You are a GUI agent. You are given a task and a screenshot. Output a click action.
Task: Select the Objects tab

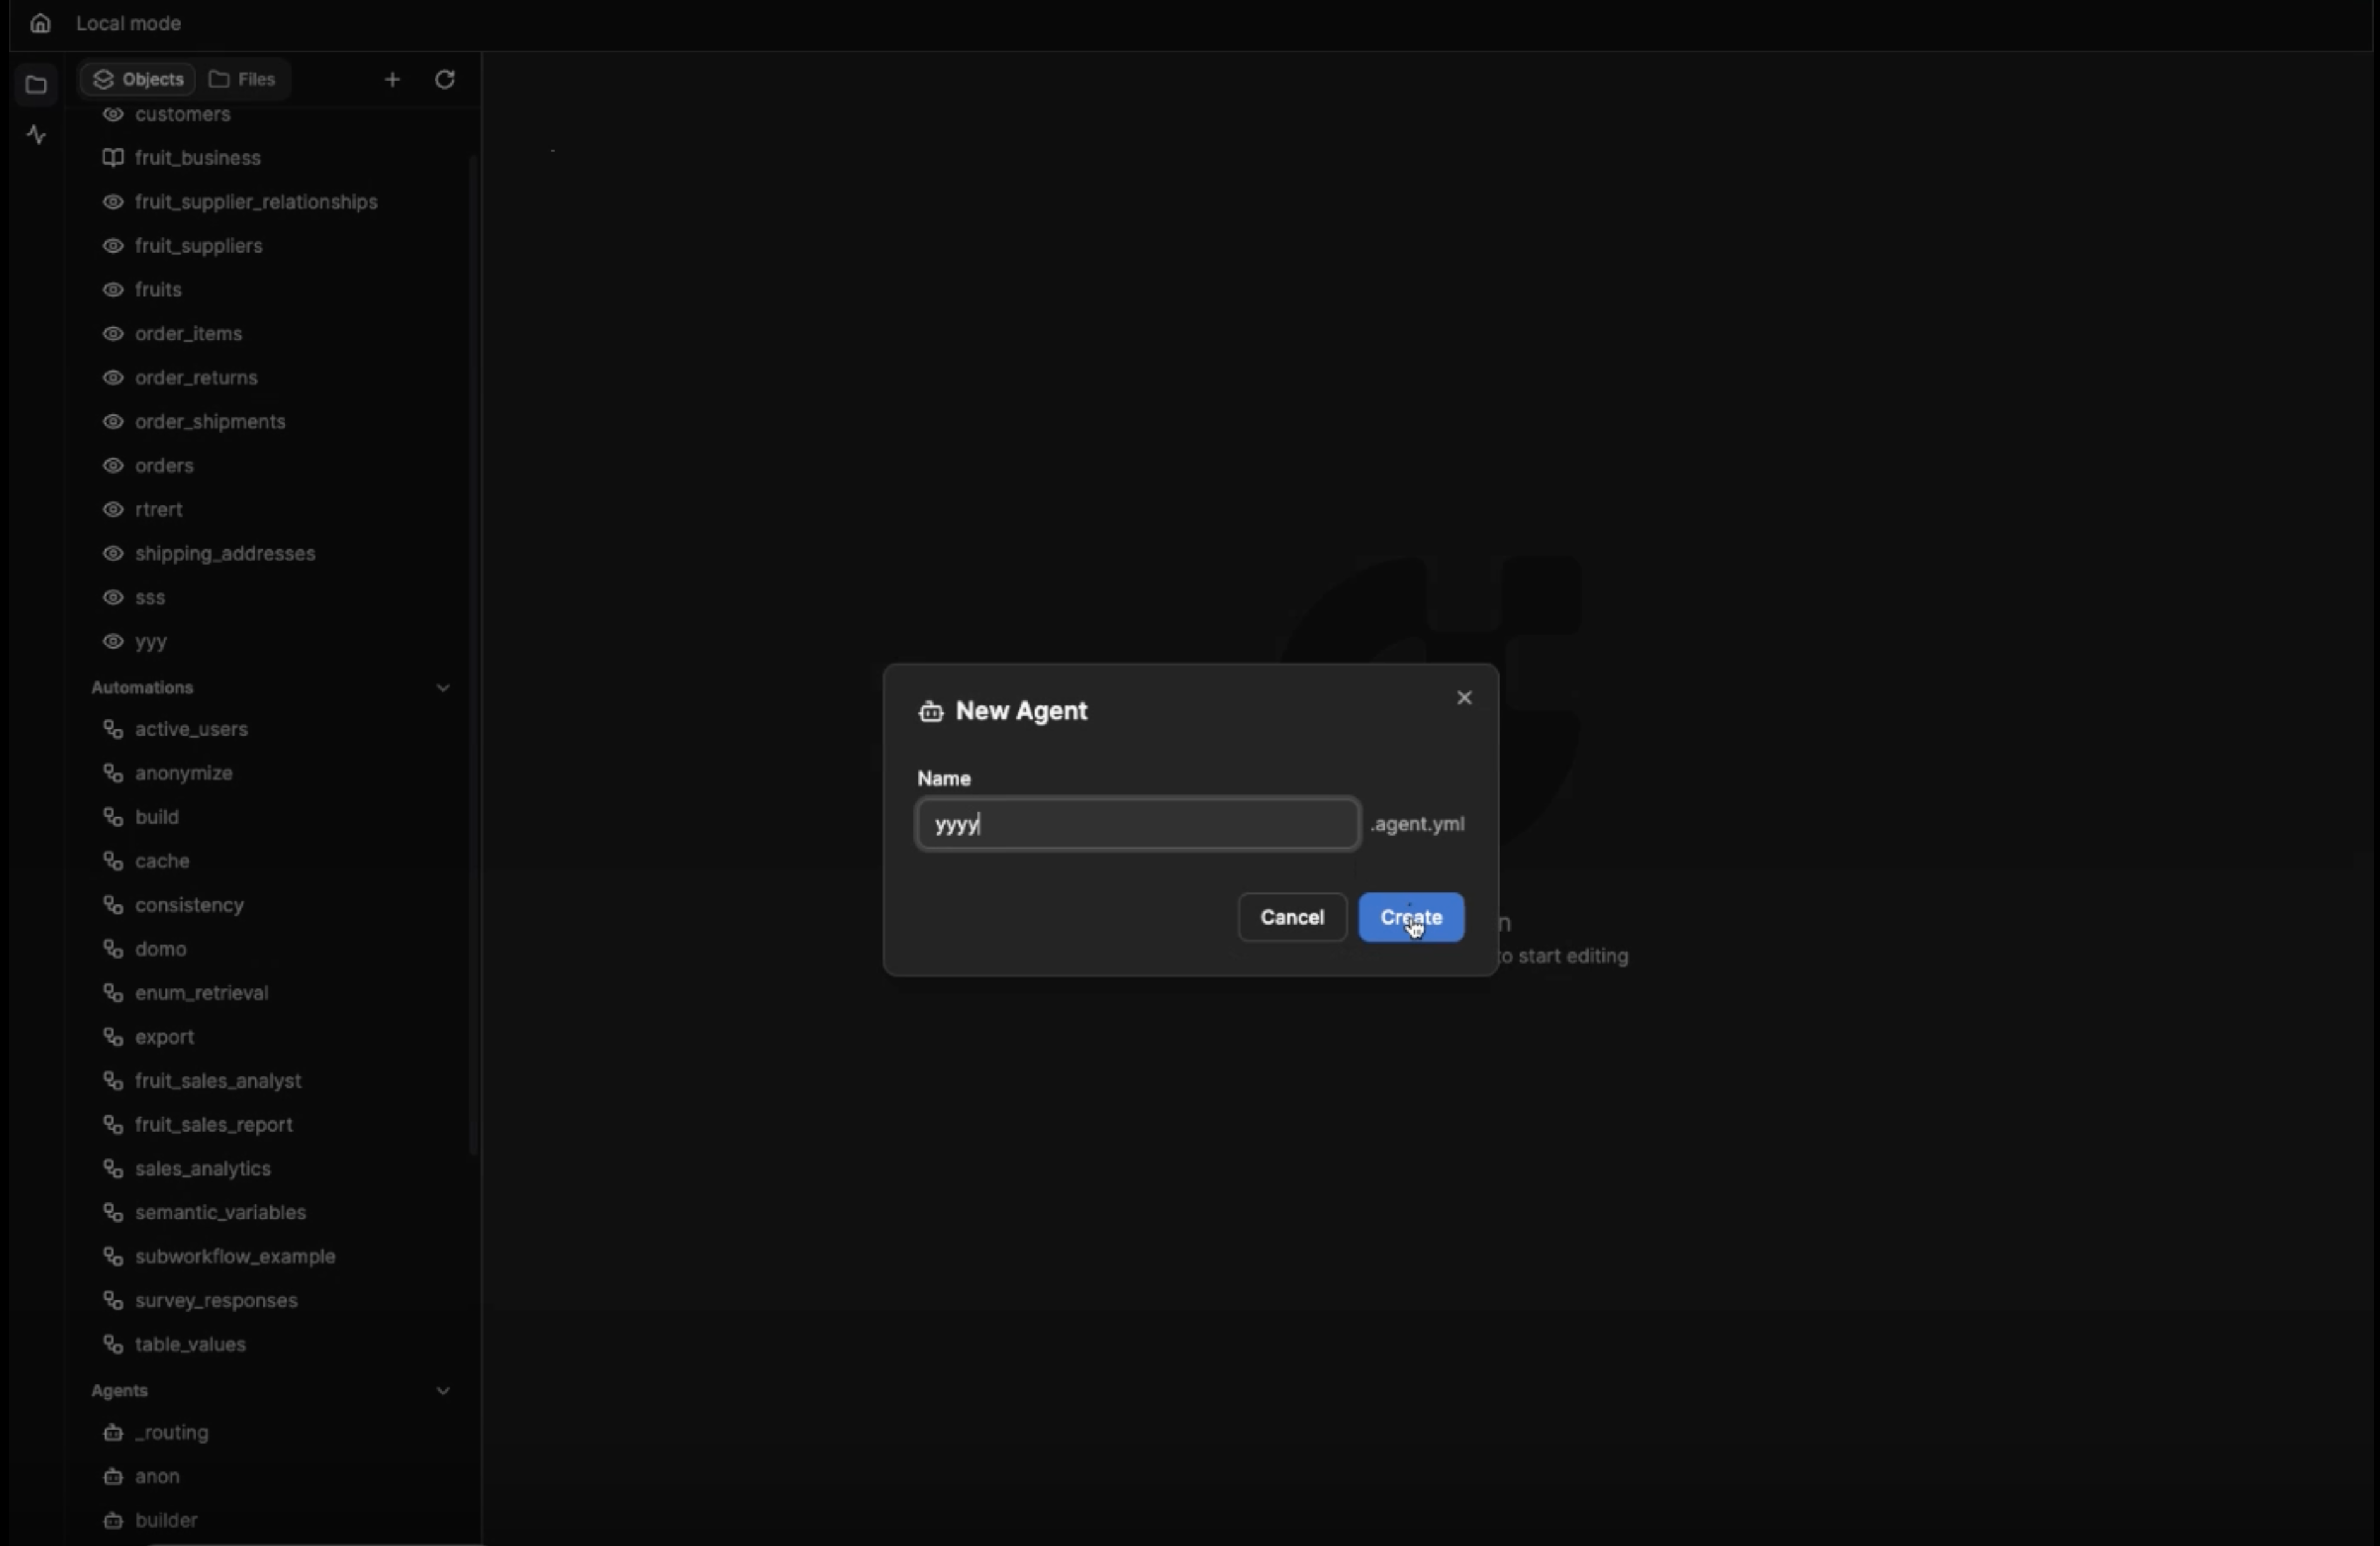(x=139, y=79)
